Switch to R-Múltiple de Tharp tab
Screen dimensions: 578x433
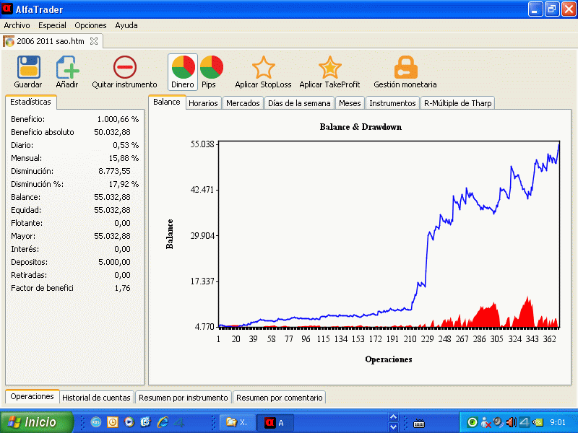click(x=458, y=103)
